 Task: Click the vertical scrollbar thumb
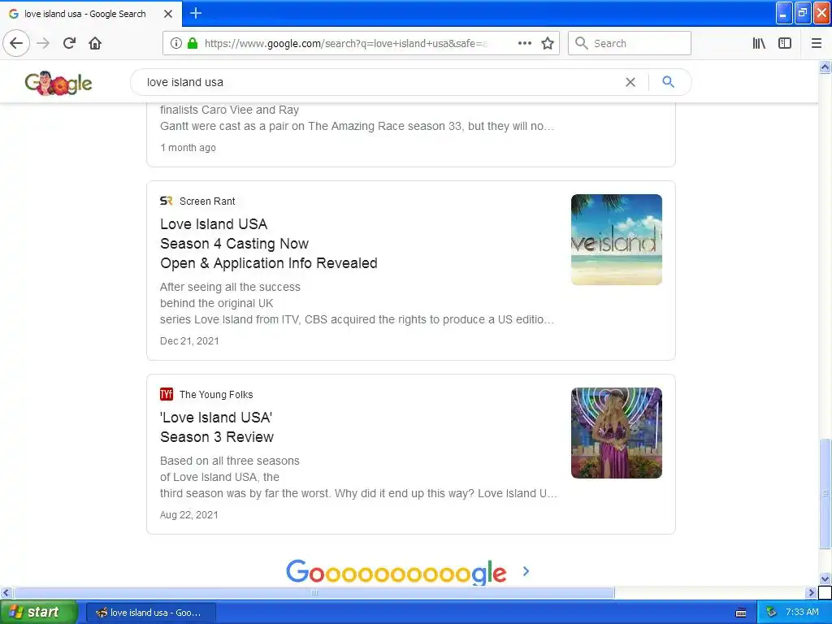point(825,493)
